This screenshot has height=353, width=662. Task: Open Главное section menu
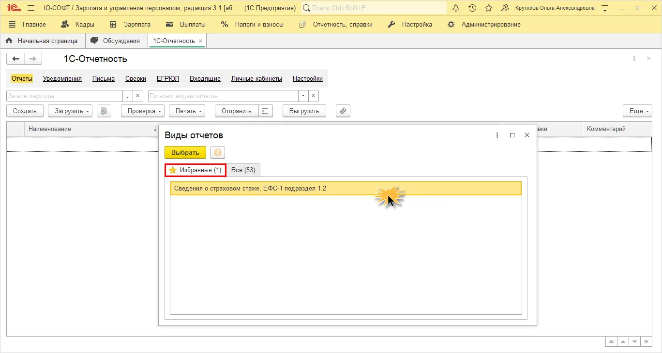pyautogui.click(x=28, y=24)
